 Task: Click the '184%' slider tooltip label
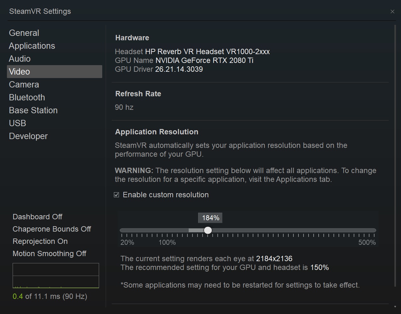pyautogui.click(x=210, y=218)
